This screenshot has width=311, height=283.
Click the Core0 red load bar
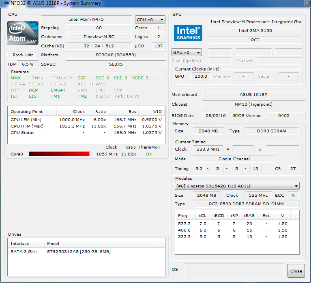pos(59,154)
